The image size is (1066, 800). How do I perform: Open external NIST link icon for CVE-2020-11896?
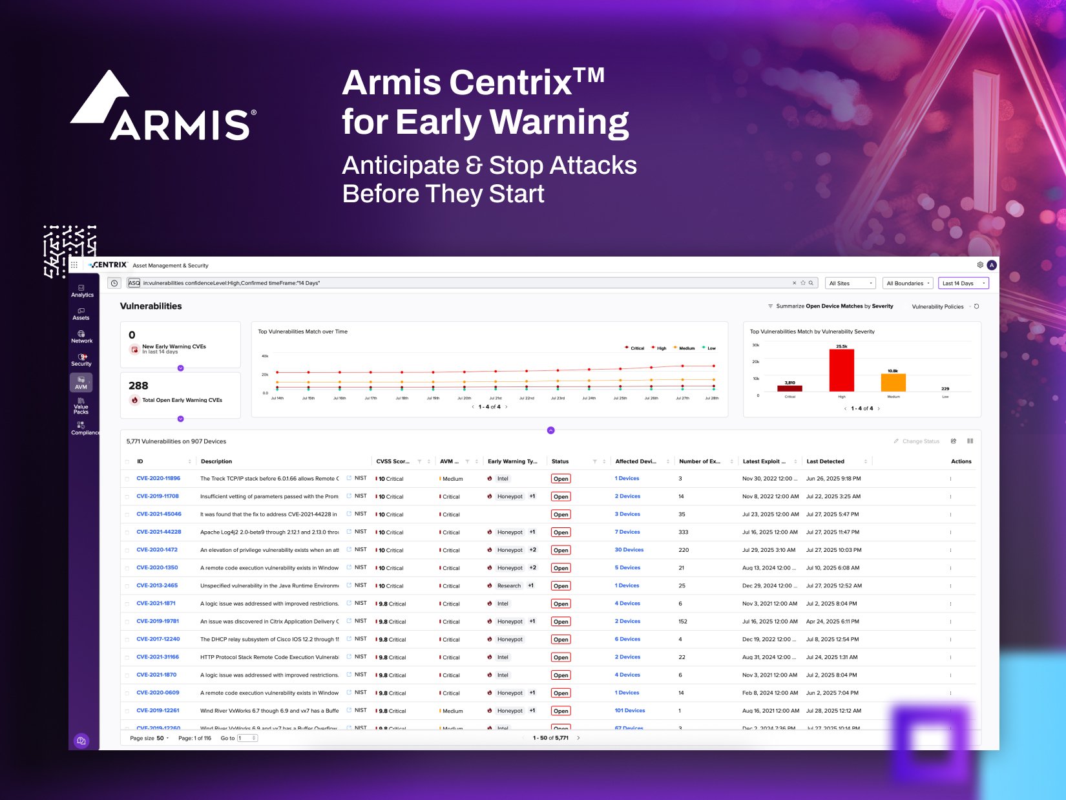(349, 478)
